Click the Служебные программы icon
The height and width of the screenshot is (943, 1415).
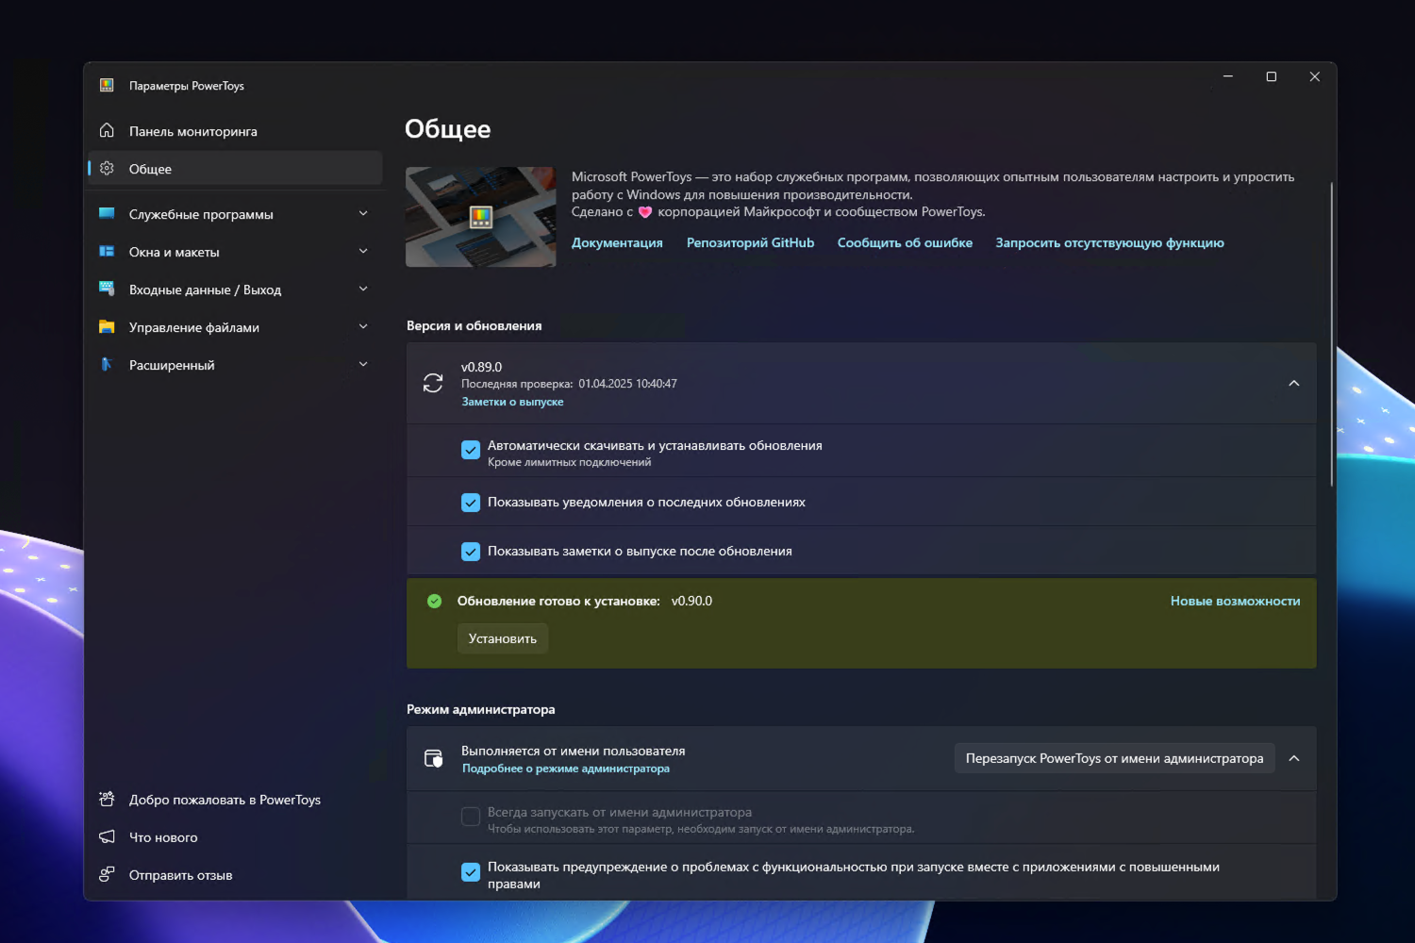[107, 213]
